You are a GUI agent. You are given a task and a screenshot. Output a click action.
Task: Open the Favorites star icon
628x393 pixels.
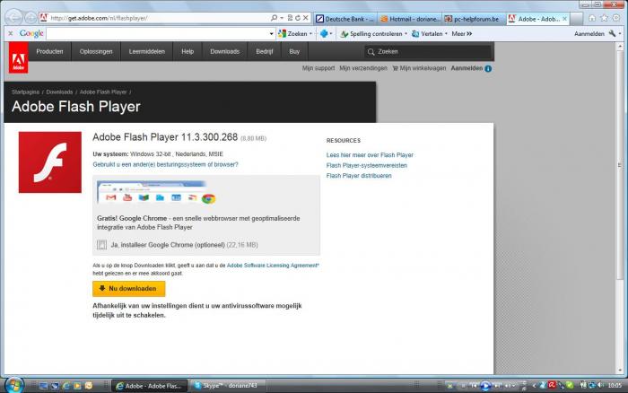[605, 18]
